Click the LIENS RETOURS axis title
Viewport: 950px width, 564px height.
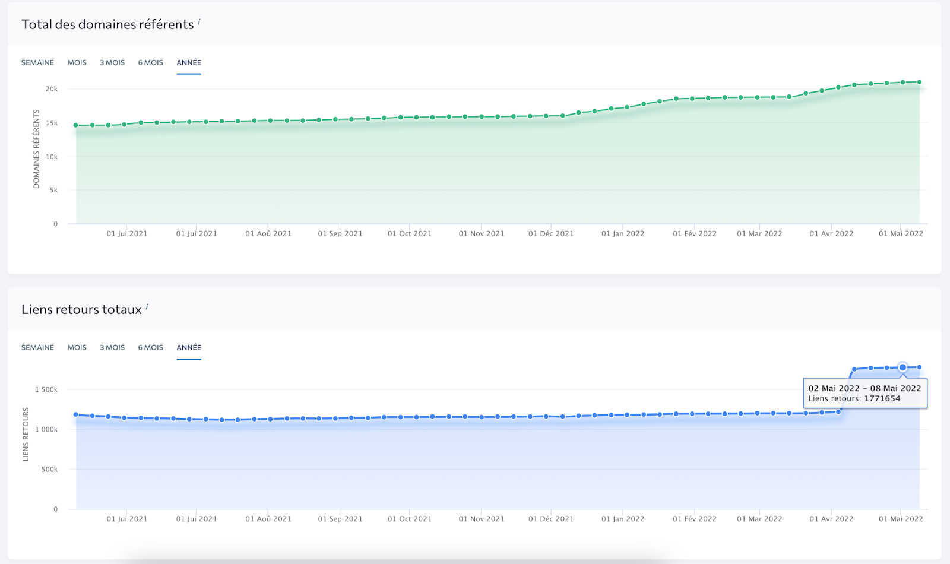click(26, 434)
